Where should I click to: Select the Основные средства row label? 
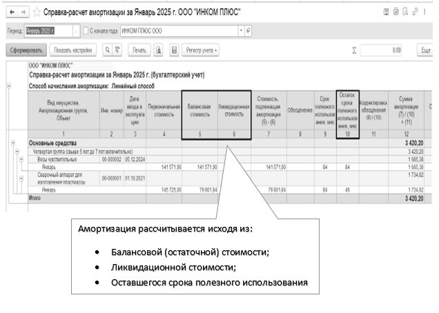point(52,143)
